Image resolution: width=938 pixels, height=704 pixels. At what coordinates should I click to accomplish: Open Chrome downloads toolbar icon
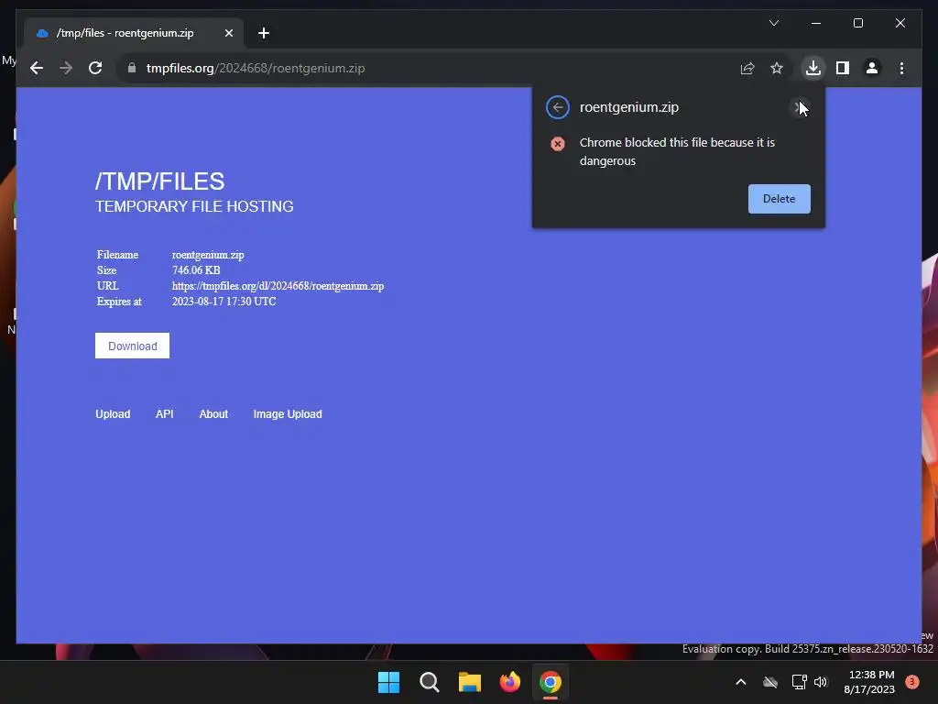point(813,68)
